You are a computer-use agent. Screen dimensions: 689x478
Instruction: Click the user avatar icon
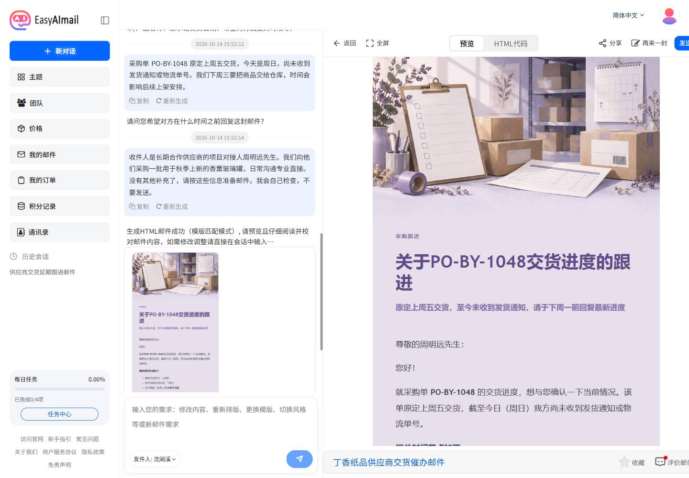click(x=669, y=15)
